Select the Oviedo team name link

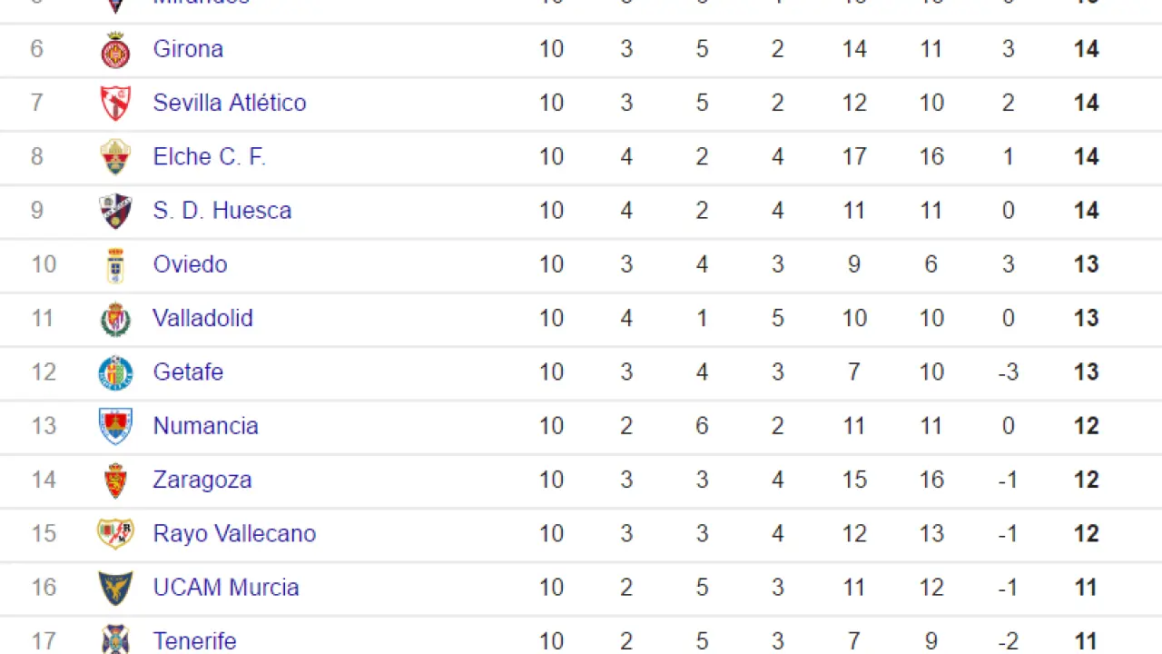(190, 264)
